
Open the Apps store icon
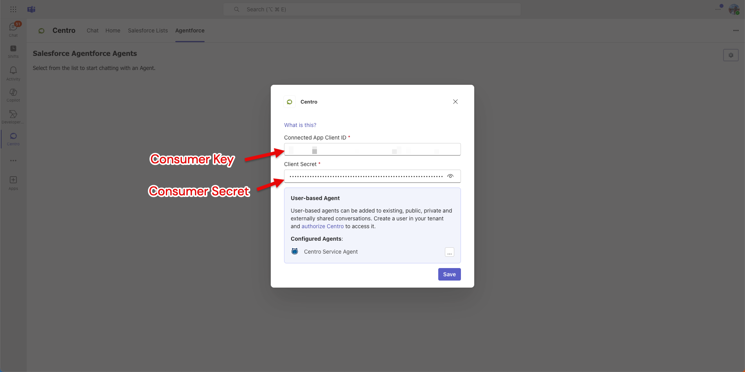(x=13, y=182)
